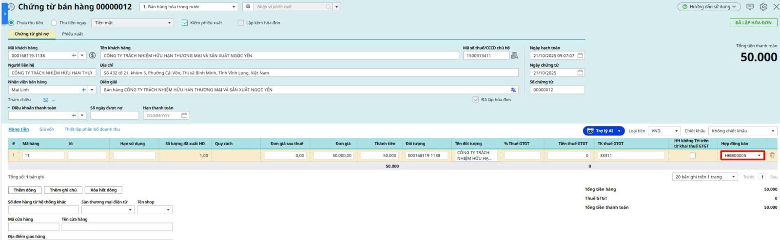Switch to the Phiếu xuất tab
This screenshot has height=240, width=780.
72,34
